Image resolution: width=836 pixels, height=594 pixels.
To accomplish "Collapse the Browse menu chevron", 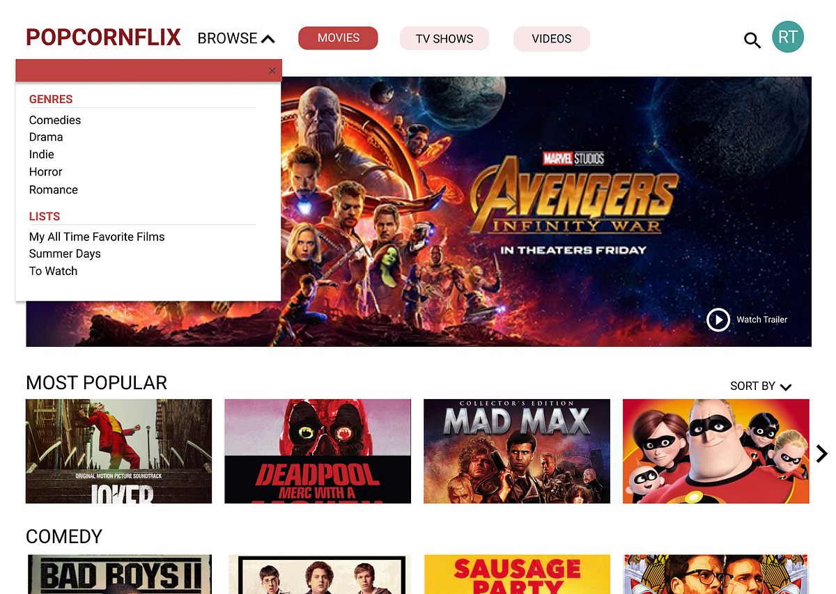I will point(269,39).
